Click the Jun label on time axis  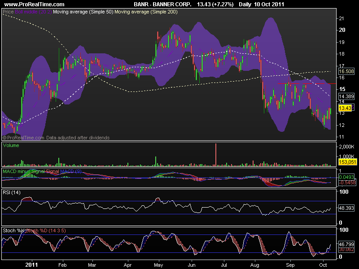click(x=192, y=265)
